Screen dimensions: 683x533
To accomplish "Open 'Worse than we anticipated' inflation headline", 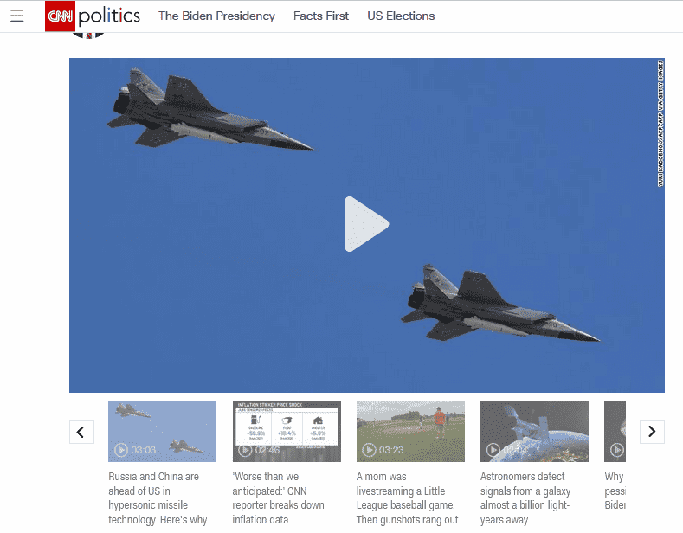I will [278, 498].
